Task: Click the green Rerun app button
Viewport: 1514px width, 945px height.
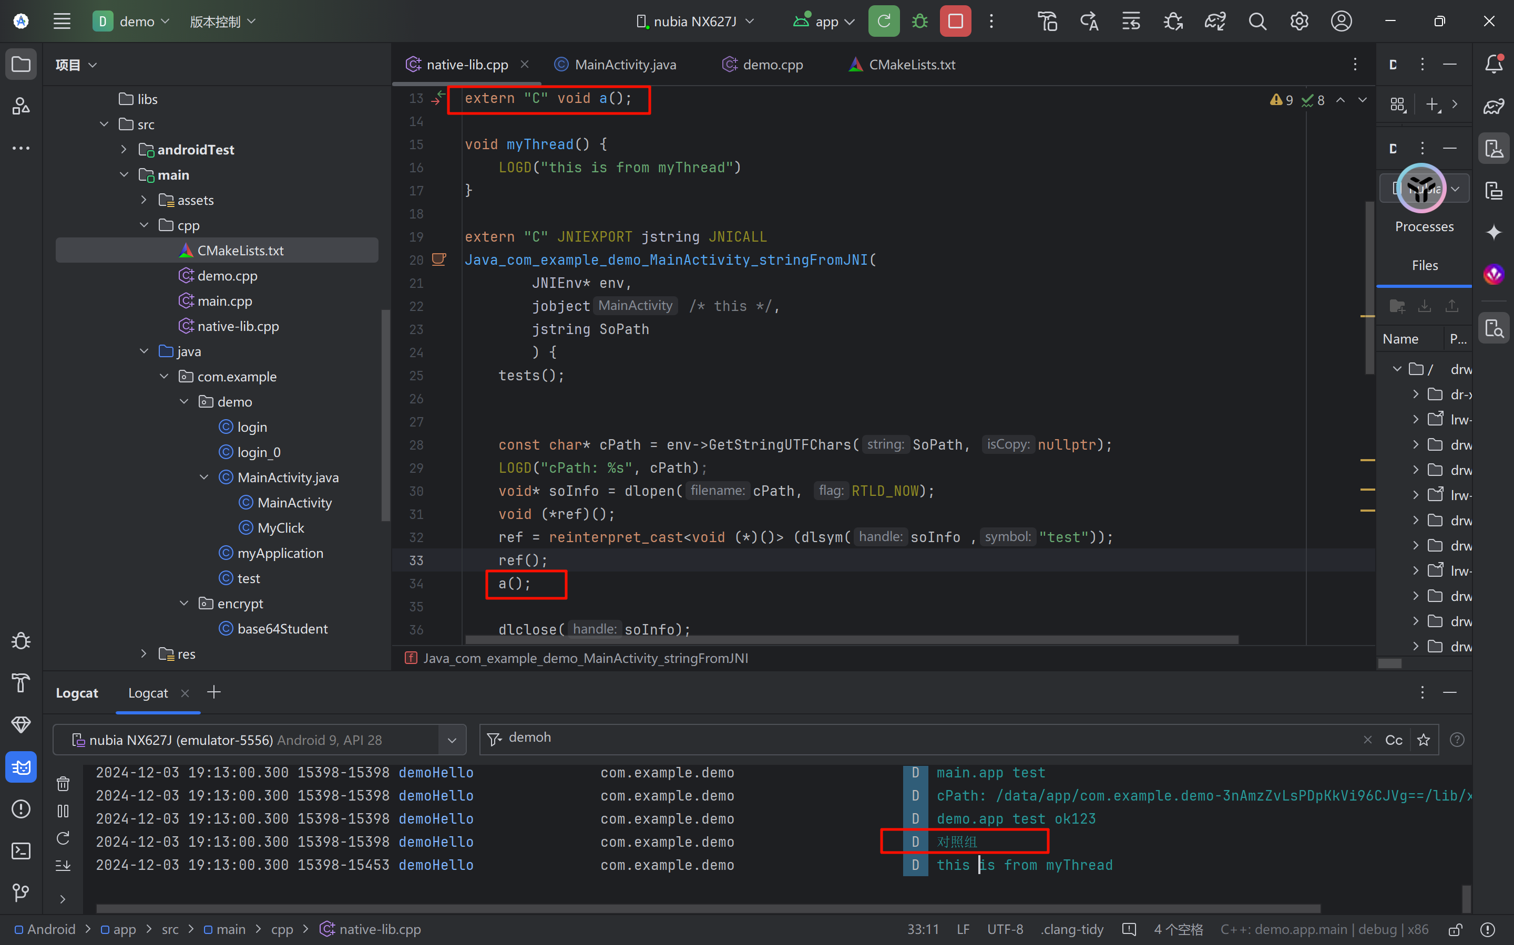Action: tap(884, 21)
